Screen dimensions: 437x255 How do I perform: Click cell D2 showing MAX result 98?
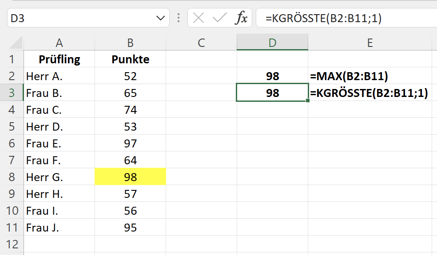(x=272, y=76)
